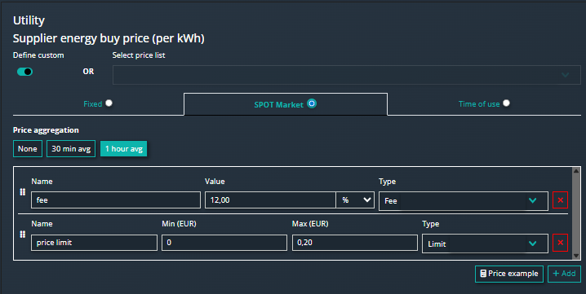Edit the fee Name field
Image resolution: width=586 pixels, height=294 pixels.
coord(116,200)
